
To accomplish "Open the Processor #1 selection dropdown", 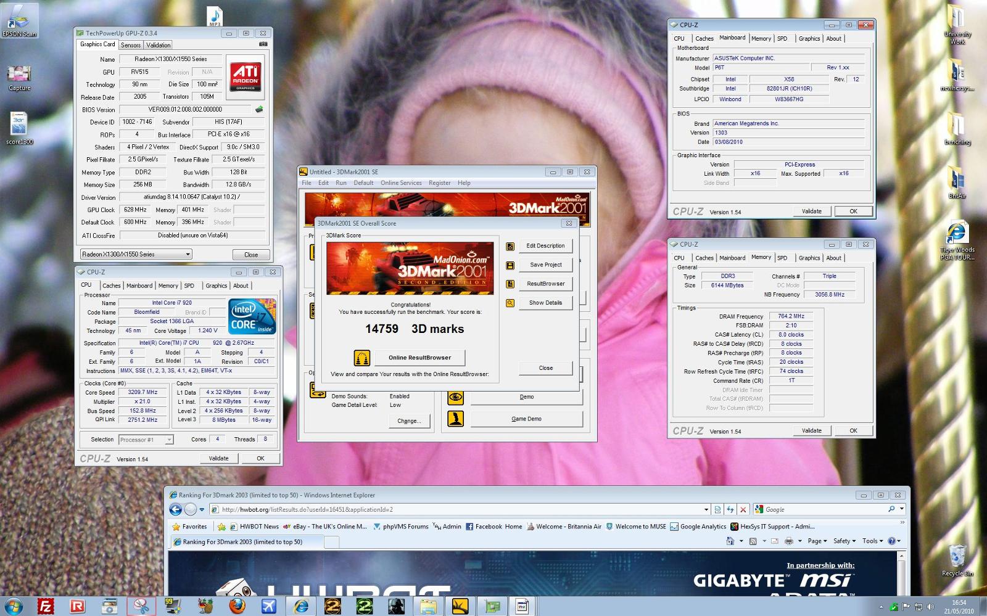I will pyautogui.click(x=146, y=440).
